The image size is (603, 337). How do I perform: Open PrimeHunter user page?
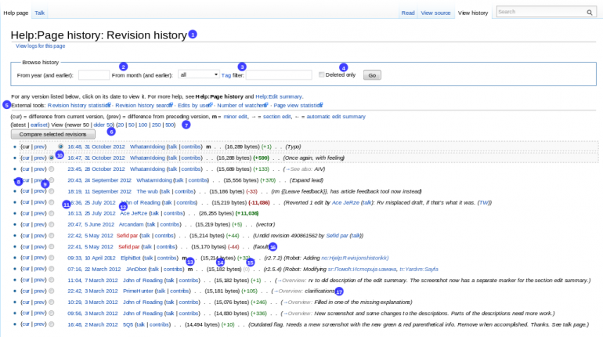[138, 291]
